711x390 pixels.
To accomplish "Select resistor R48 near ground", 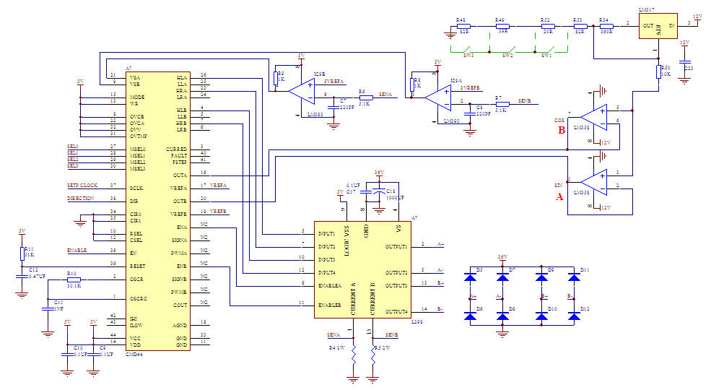I will (x=462, y=25).
